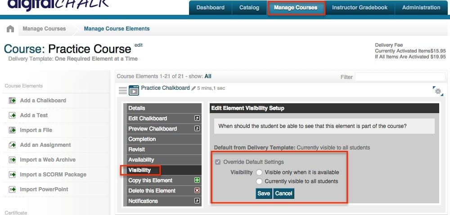Viewport: 450px width, 215px height.
Task: Open the Completion settings
Action: click(x=164, y=139)
